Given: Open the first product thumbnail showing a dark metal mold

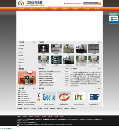Looking at the screenshot, I should tap(44, 48).
